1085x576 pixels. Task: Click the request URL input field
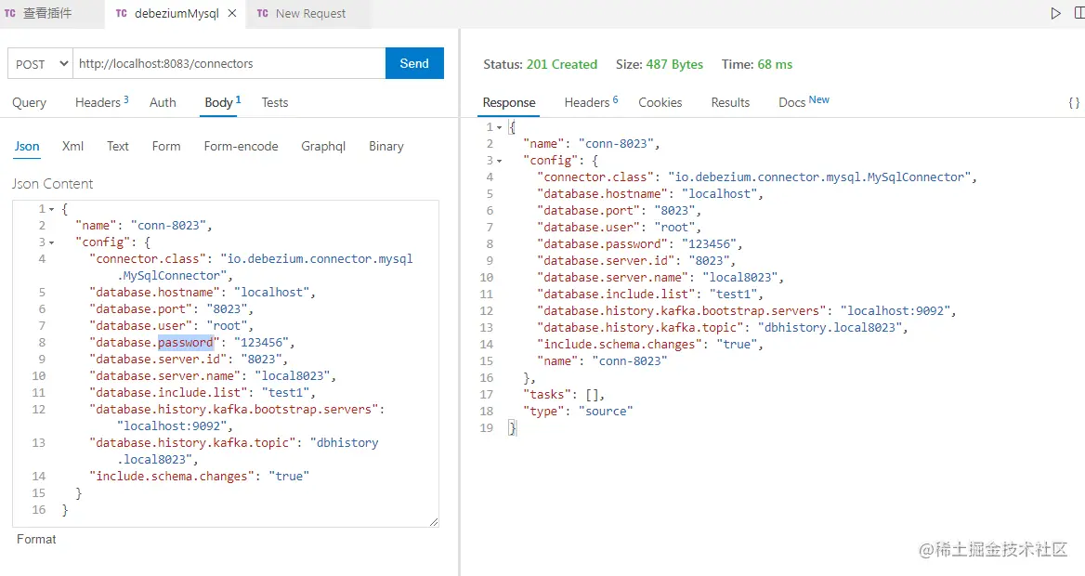click(x=229, y=64)
